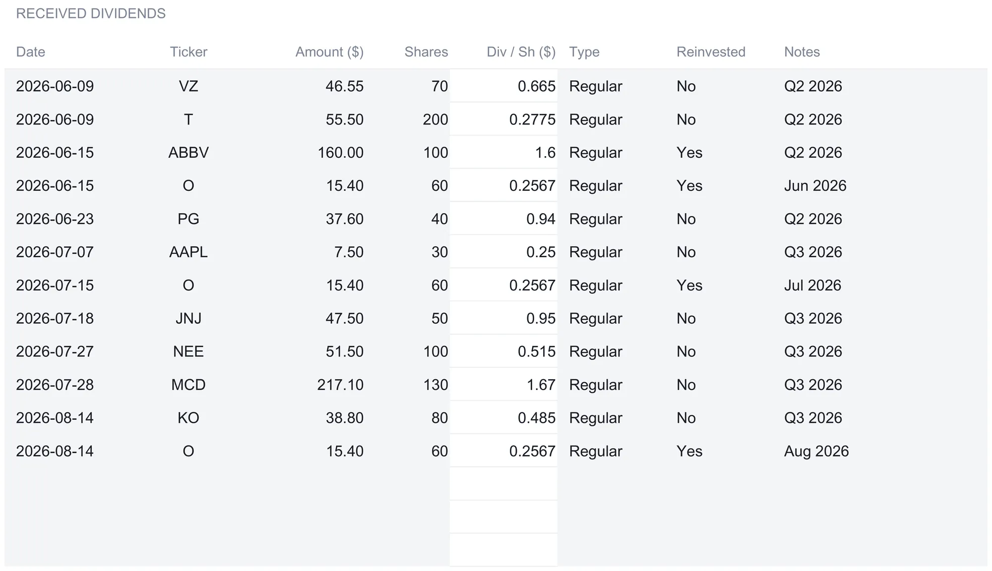Click the amount 160.00 cell
This screenshot has width=992, height=571.
340,153
